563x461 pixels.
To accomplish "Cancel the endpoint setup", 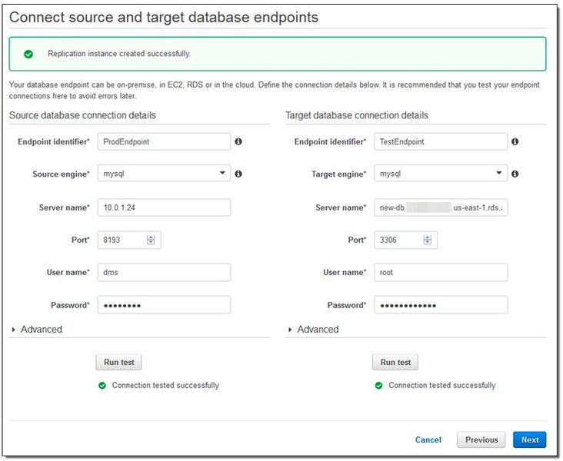I will coord(428,440).
